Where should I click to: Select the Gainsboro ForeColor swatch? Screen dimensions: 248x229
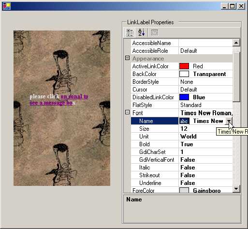[x=184, y=190]
